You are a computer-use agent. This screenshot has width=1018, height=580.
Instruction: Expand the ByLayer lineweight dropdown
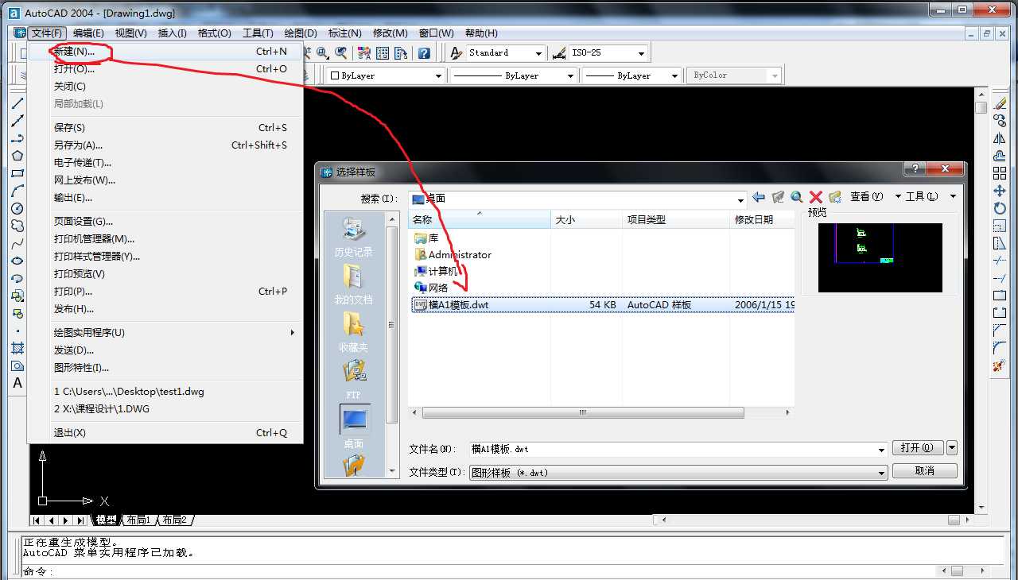coord(674,75)
